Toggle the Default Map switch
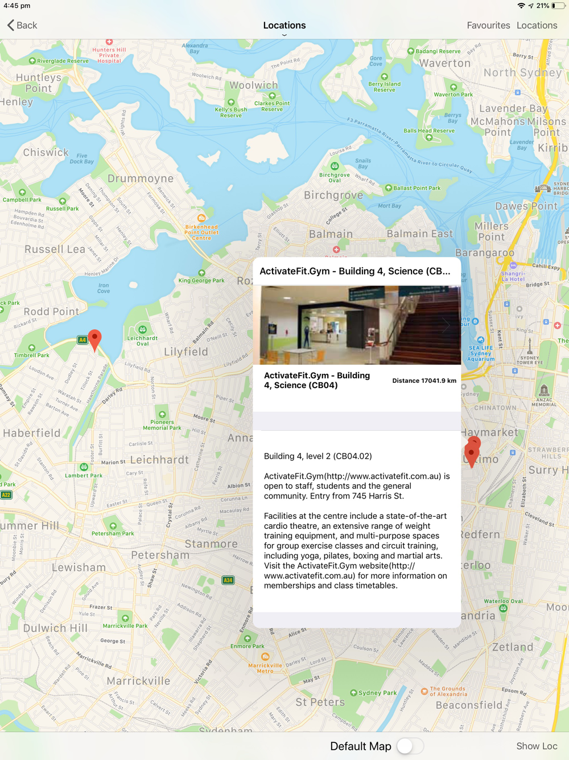This screenshot has width=569, height=760. 410,746
